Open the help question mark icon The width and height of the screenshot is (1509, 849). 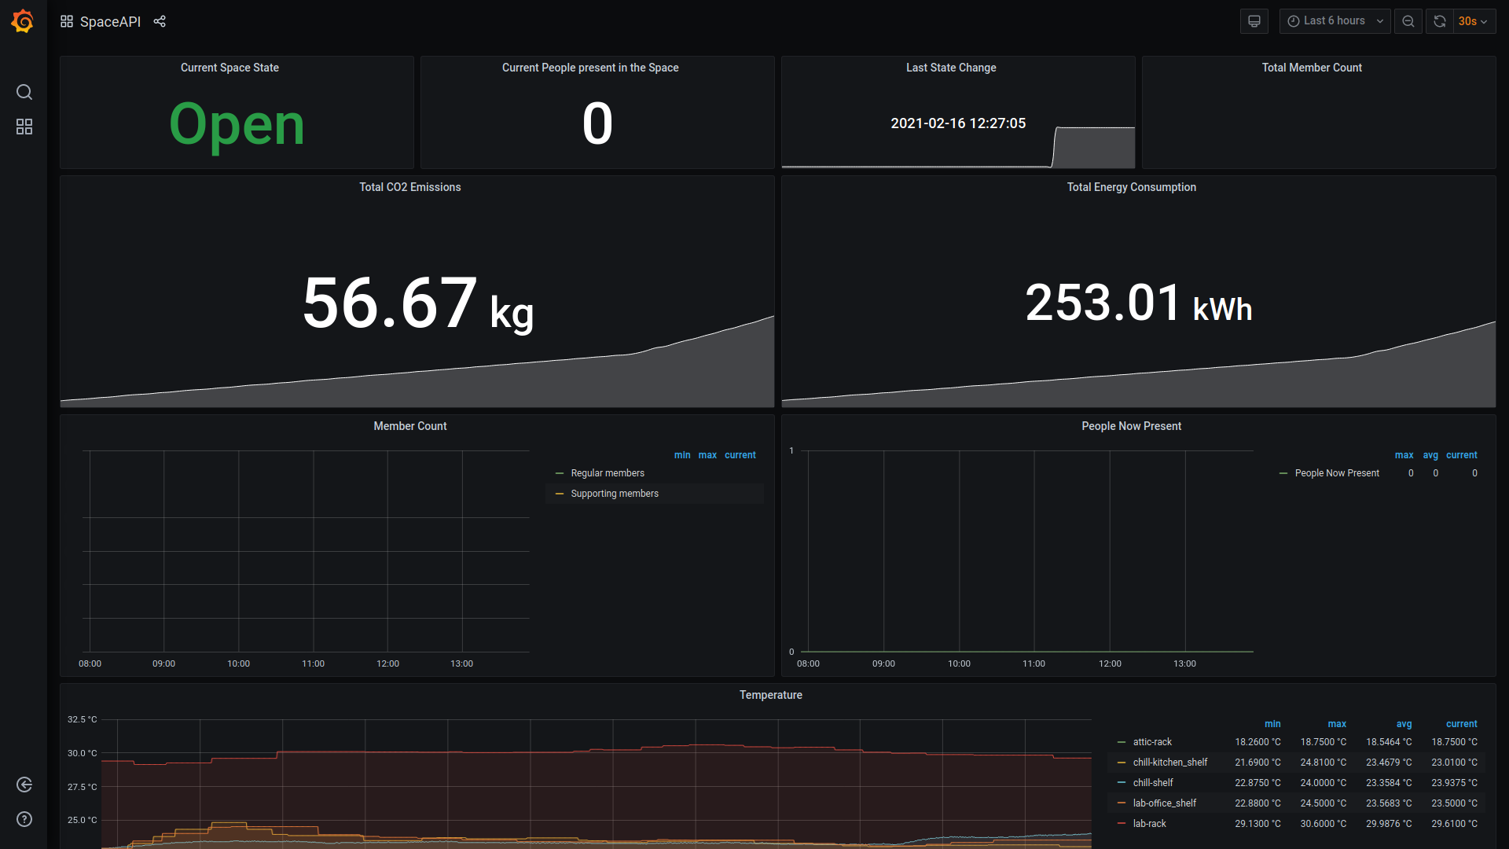point(24,819)
